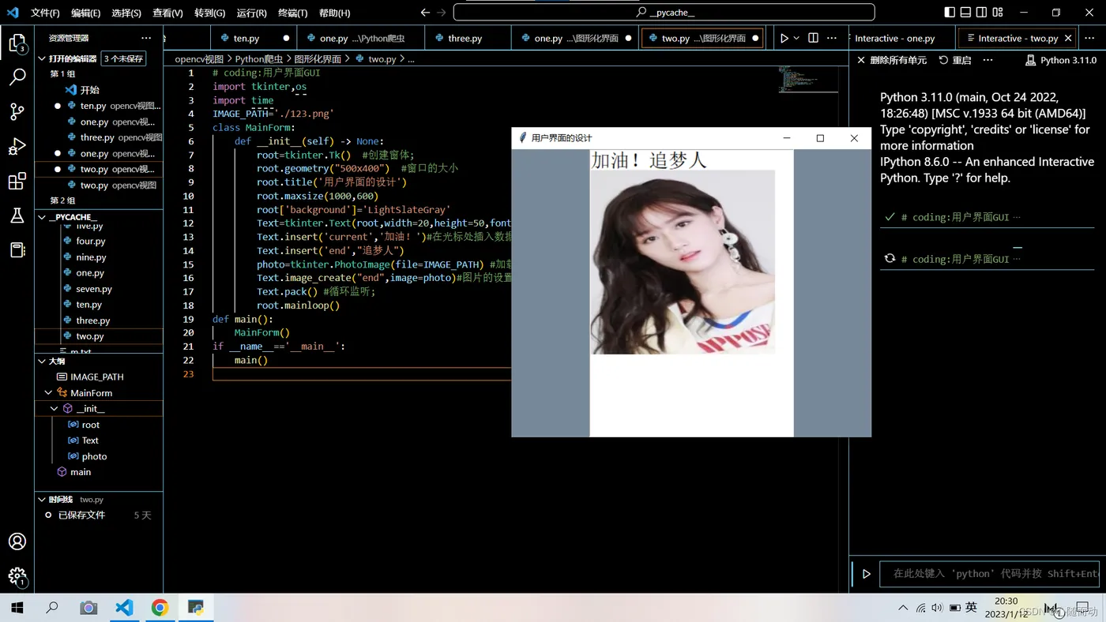This screenshot has width=1106, height=622.
Task: Click the Restart kernel icon in Interactive
Action: [x=943, y=60]
